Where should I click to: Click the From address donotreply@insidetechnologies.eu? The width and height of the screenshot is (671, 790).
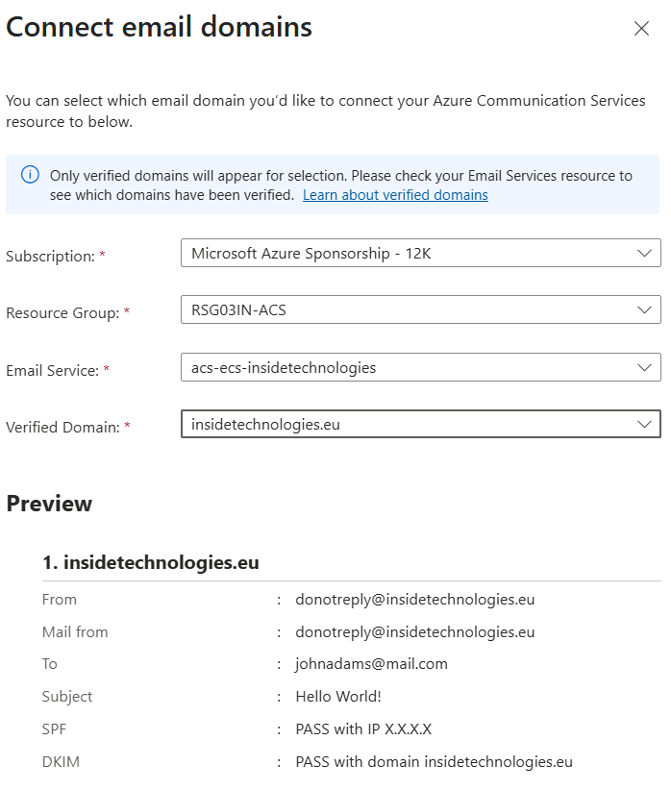point(414,600)
